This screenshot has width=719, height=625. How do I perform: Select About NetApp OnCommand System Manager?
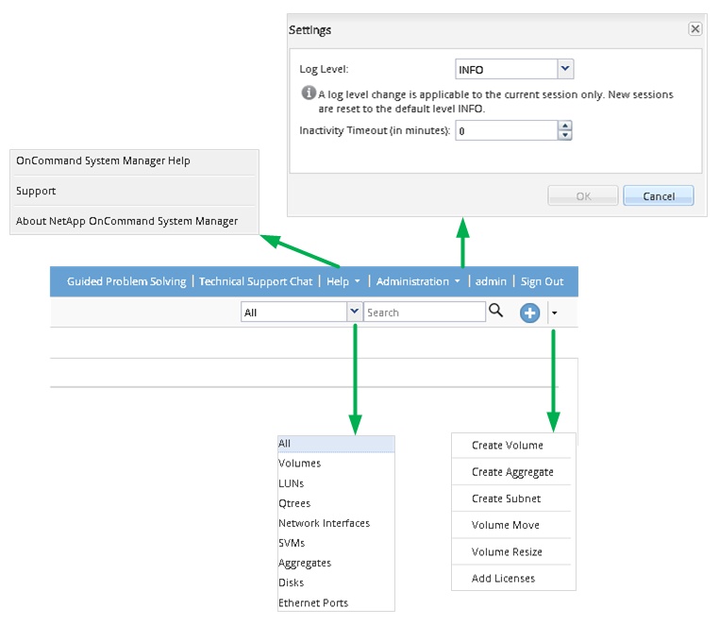(134, 221)
